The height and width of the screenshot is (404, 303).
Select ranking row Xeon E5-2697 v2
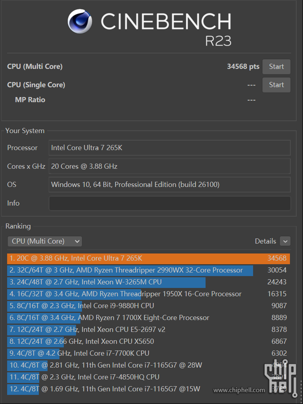[x=149, y=330]
